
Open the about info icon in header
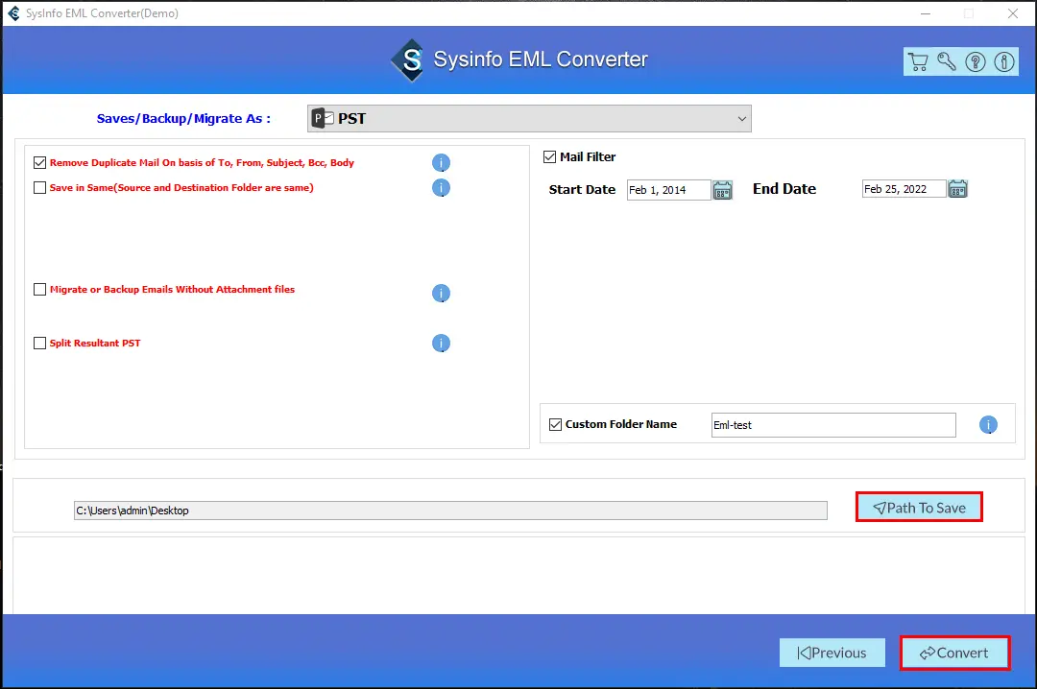(x=1004, y=62)
